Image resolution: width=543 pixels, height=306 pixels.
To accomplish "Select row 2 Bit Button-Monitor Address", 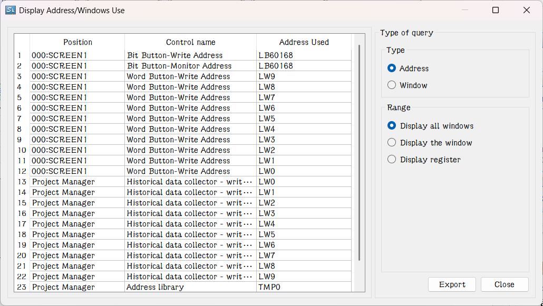I will (179, 66).
